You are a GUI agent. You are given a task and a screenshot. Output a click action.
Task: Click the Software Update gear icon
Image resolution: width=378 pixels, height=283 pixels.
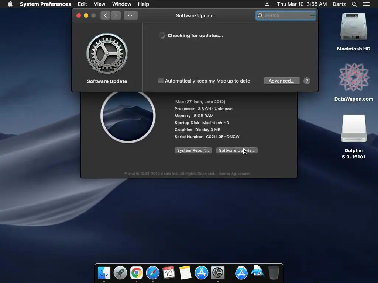pyautogui.click(x=107, y=54)
